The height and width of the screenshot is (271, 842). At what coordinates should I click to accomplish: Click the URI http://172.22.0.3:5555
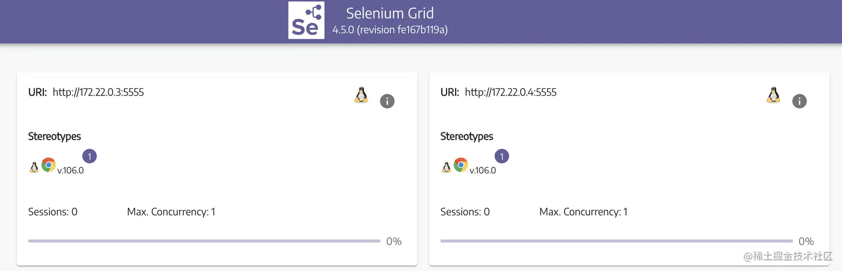[x=98, y=92]
